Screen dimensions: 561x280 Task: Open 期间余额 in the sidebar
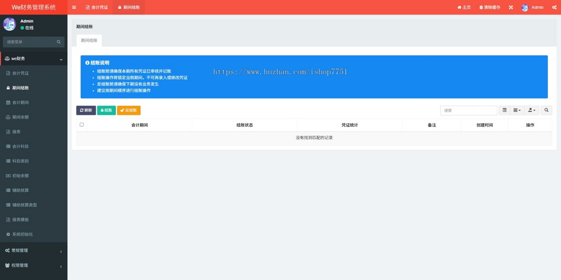34,117
